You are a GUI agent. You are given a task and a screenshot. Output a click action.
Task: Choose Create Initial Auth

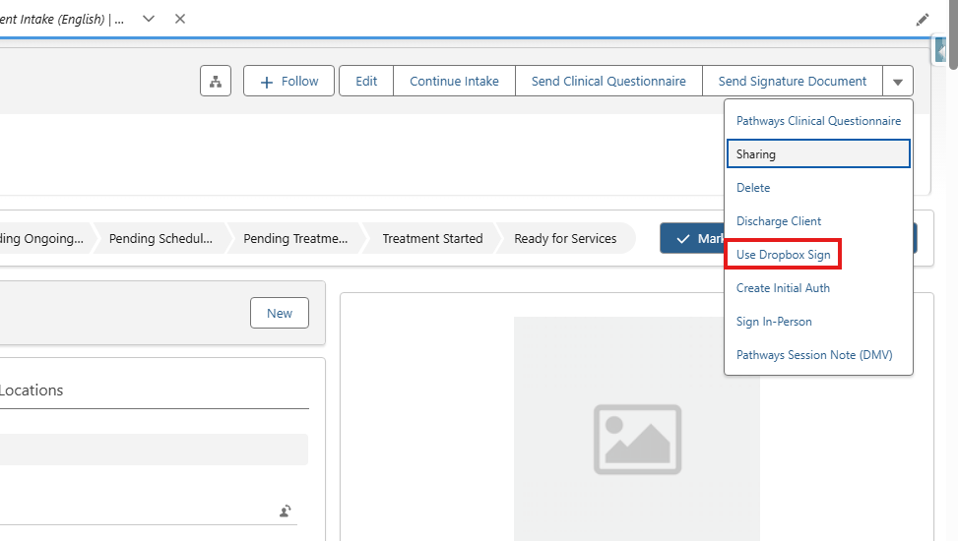point(818,288)
